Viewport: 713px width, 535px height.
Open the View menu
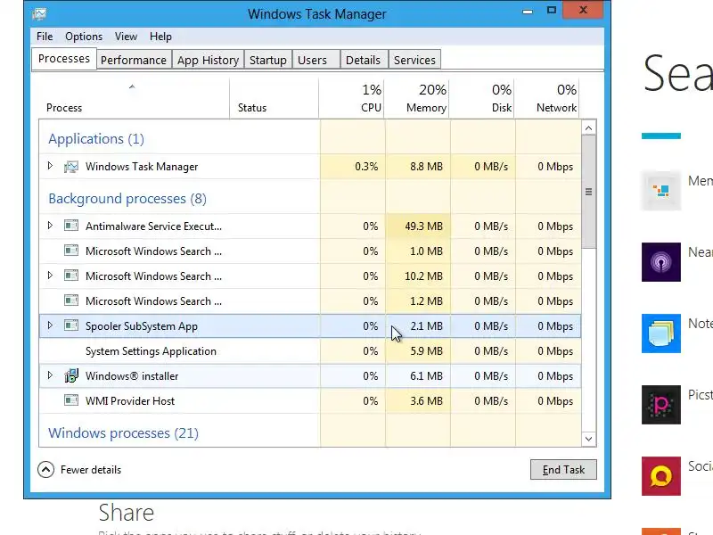pyautogui.click(x=126, y=37)
